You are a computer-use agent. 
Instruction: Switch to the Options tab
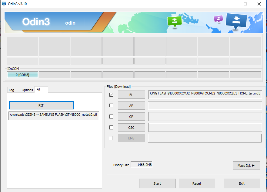pos(27,90)
